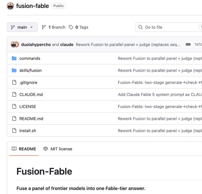Click the fusion-fable owner avatar
Viewport: 202px width, 194px height.
[10, 6]
